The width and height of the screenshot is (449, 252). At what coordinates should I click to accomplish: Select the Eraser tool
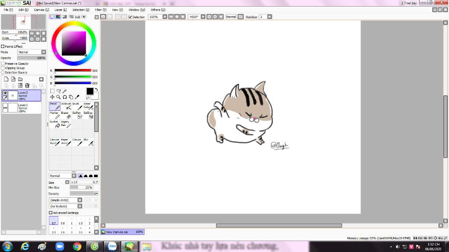[x=66, y=115]
